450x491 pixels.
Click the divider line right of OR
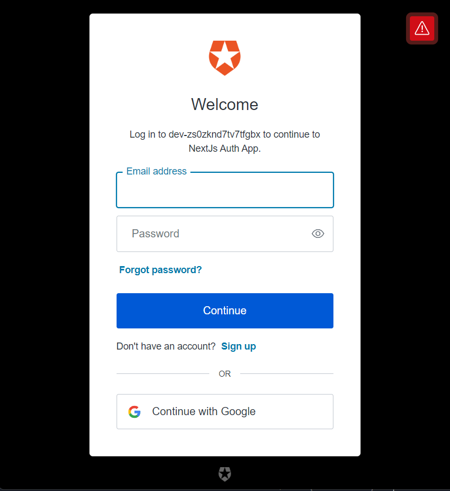coord(287,373)
